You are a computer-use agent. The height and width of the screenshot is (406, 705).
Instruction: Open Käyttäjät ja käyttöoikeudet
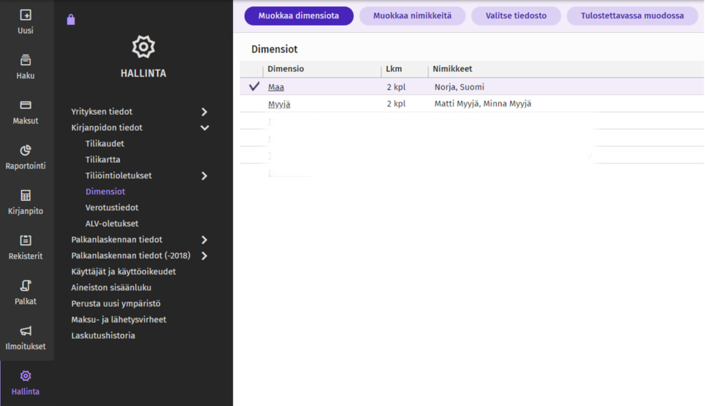tap(123, 272)
